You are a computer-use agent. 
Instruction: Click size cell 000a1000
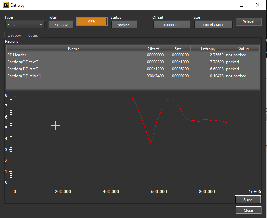click(180, 62)
